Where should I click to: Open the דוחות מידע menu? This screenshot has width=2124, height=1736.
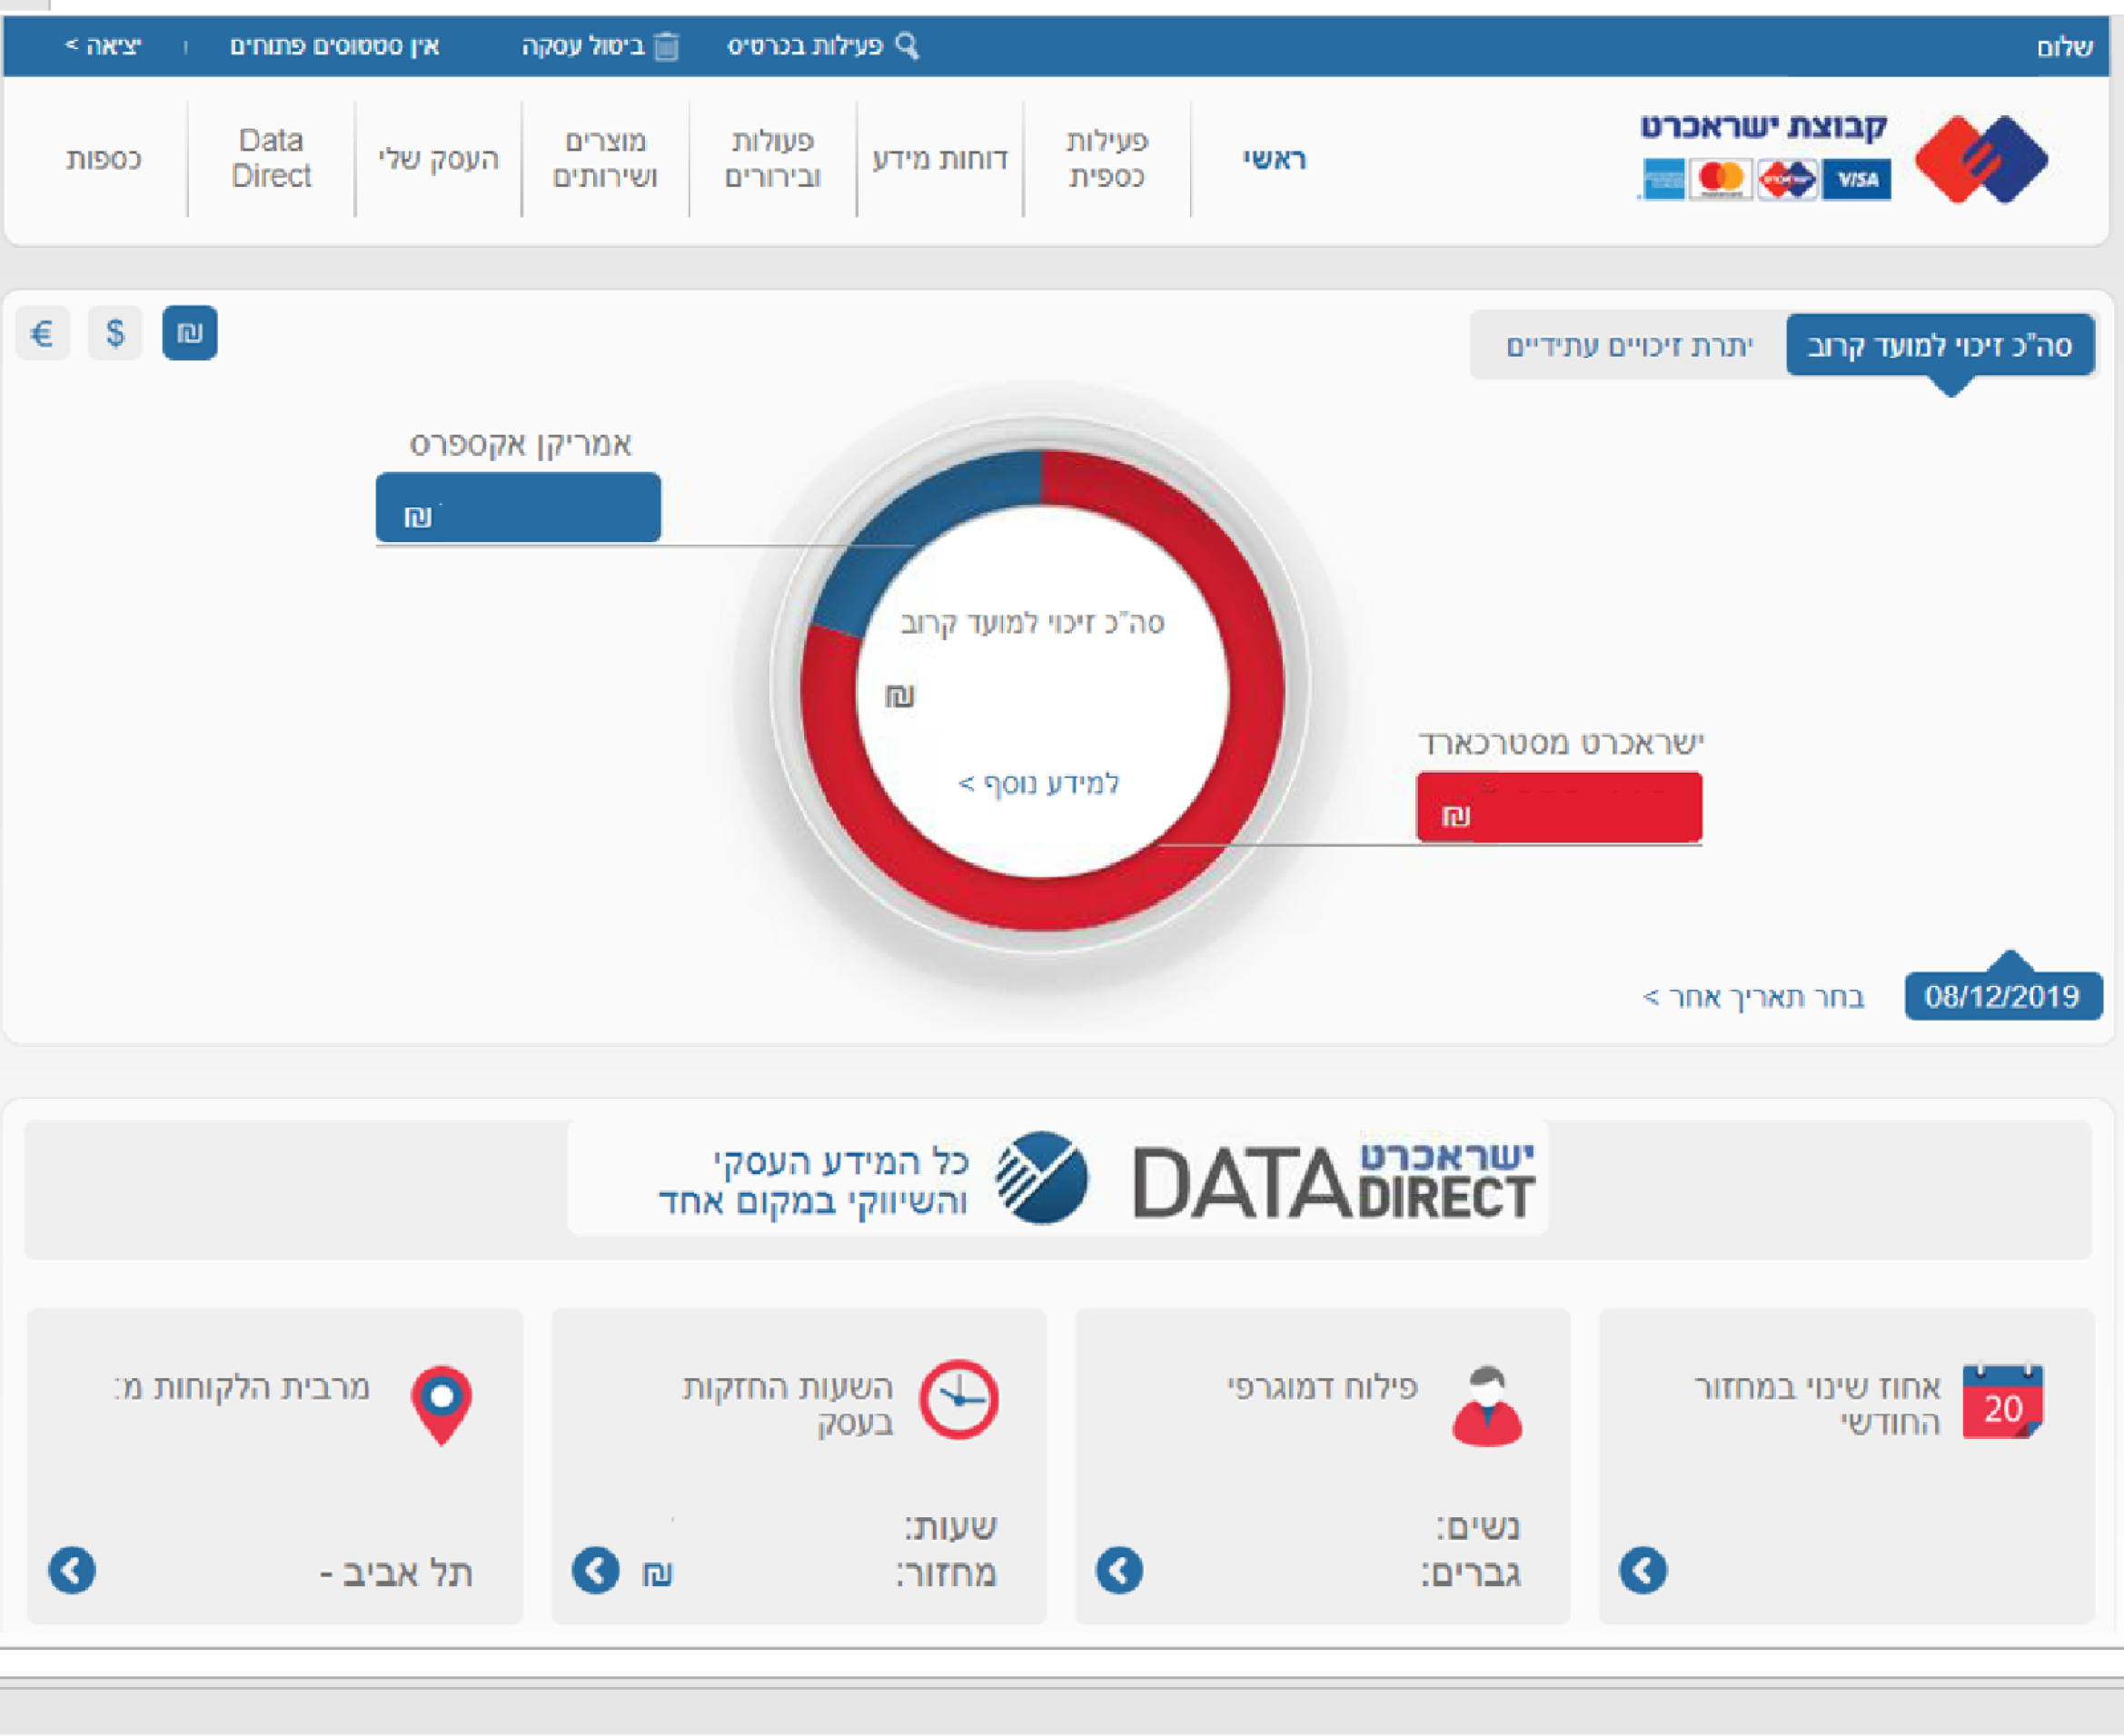click(x=939, y=159)
